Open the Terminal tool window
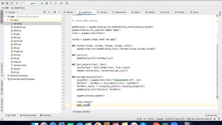222x125 pixels. 45,115
